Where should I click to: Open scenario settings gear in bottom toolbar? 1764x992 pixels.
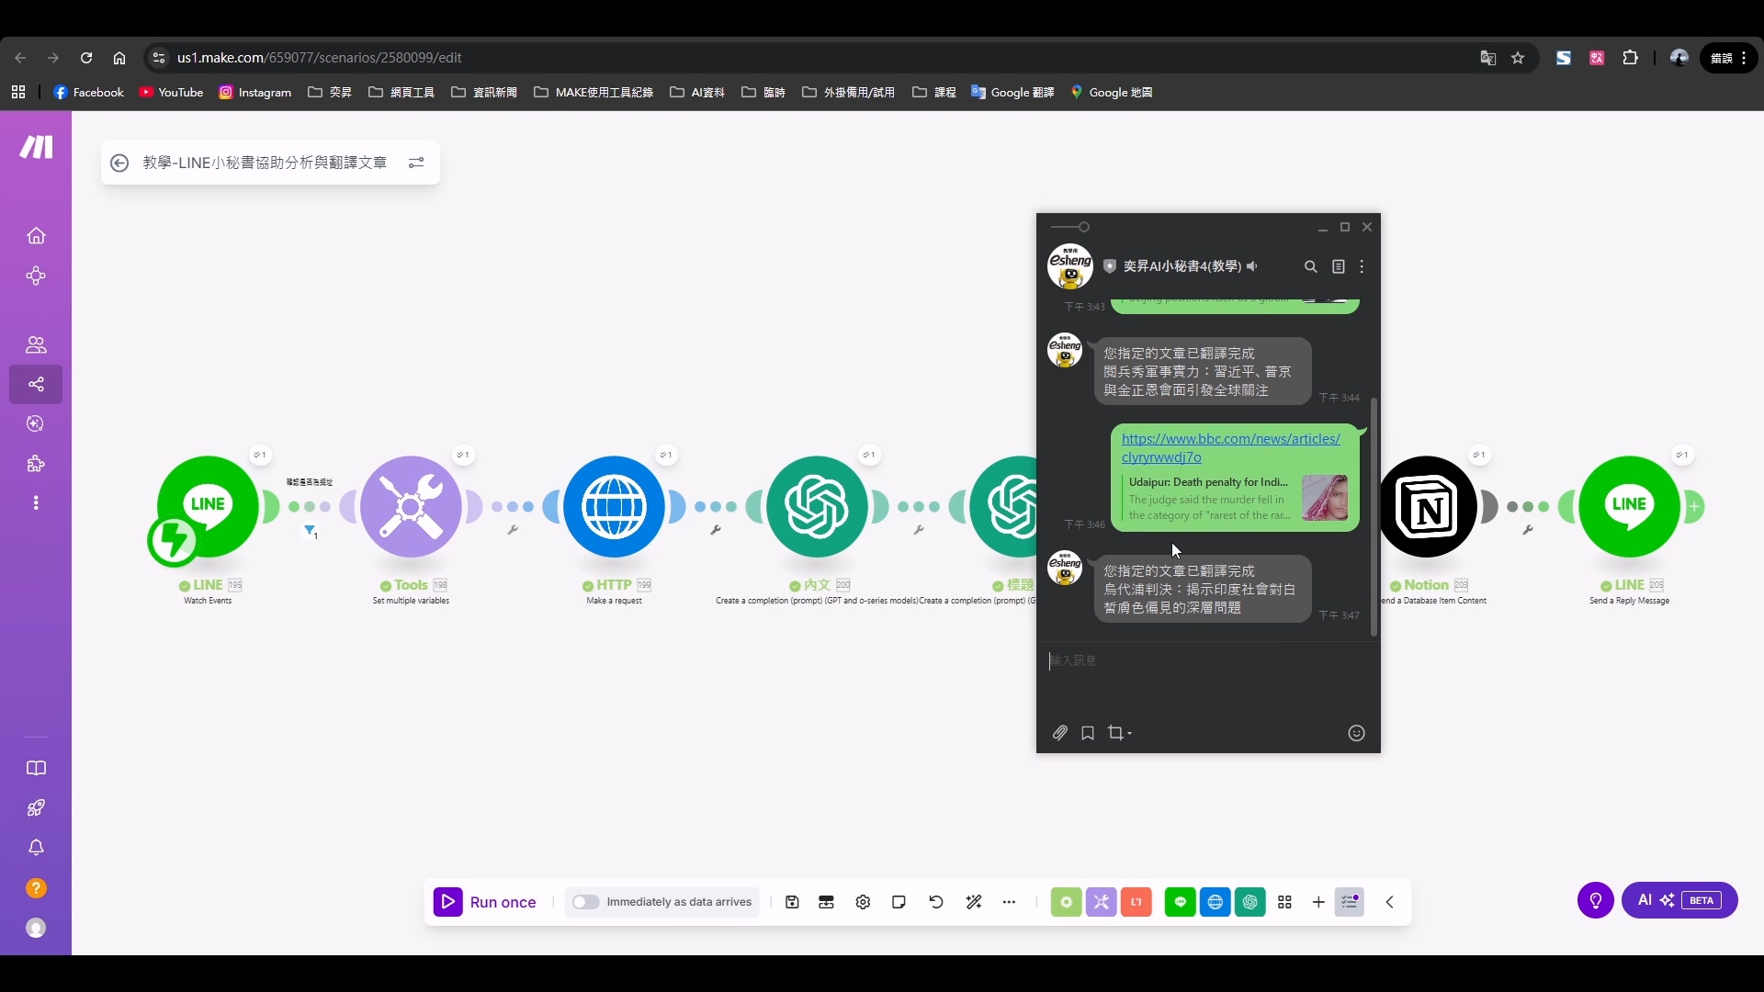click(863, 902)
